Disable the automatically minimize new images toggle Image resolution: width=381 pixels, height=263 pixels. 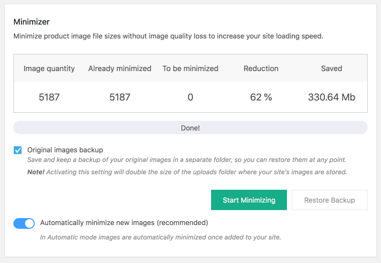click(x=24, y=223)
